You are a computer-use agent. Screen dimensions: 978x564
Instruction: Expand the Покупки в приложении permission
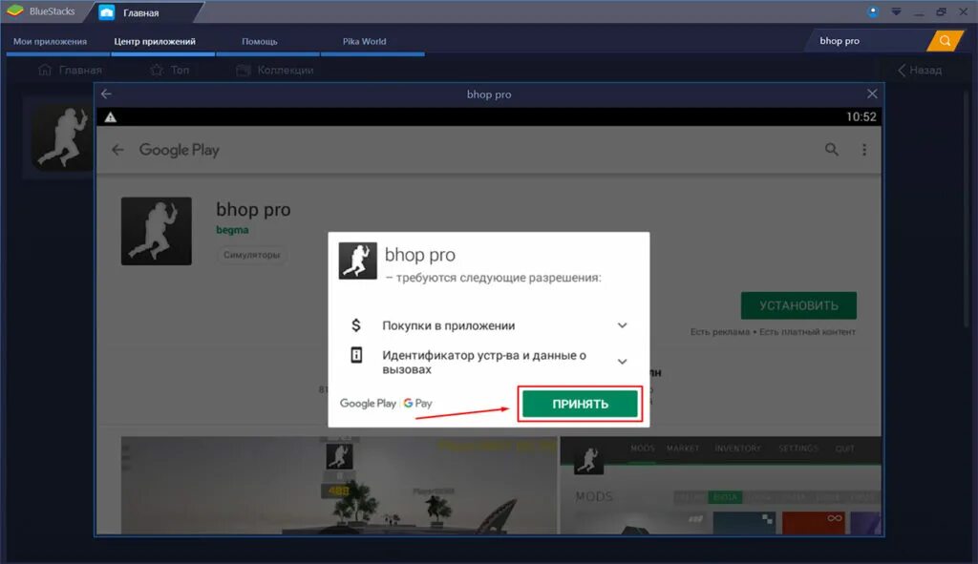[622, 325]
